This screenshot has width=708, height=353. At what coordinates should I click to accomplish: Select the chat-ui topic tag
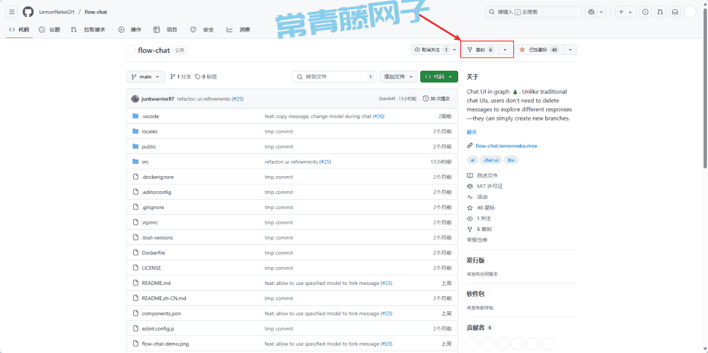click(x=491, y=160)
